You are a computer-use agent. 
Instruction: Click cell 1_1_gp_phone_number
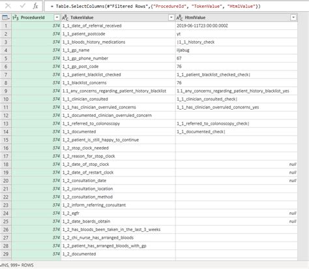118,58
